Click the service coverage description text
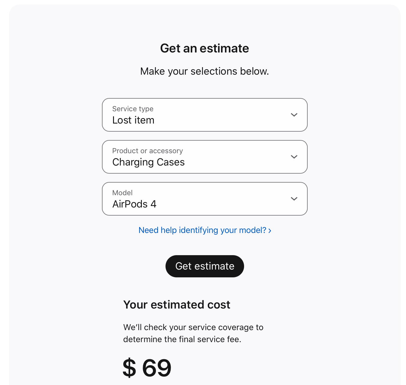Image resolution: width=406 pixels, height=385 pixels. click(x=193, y=333)
